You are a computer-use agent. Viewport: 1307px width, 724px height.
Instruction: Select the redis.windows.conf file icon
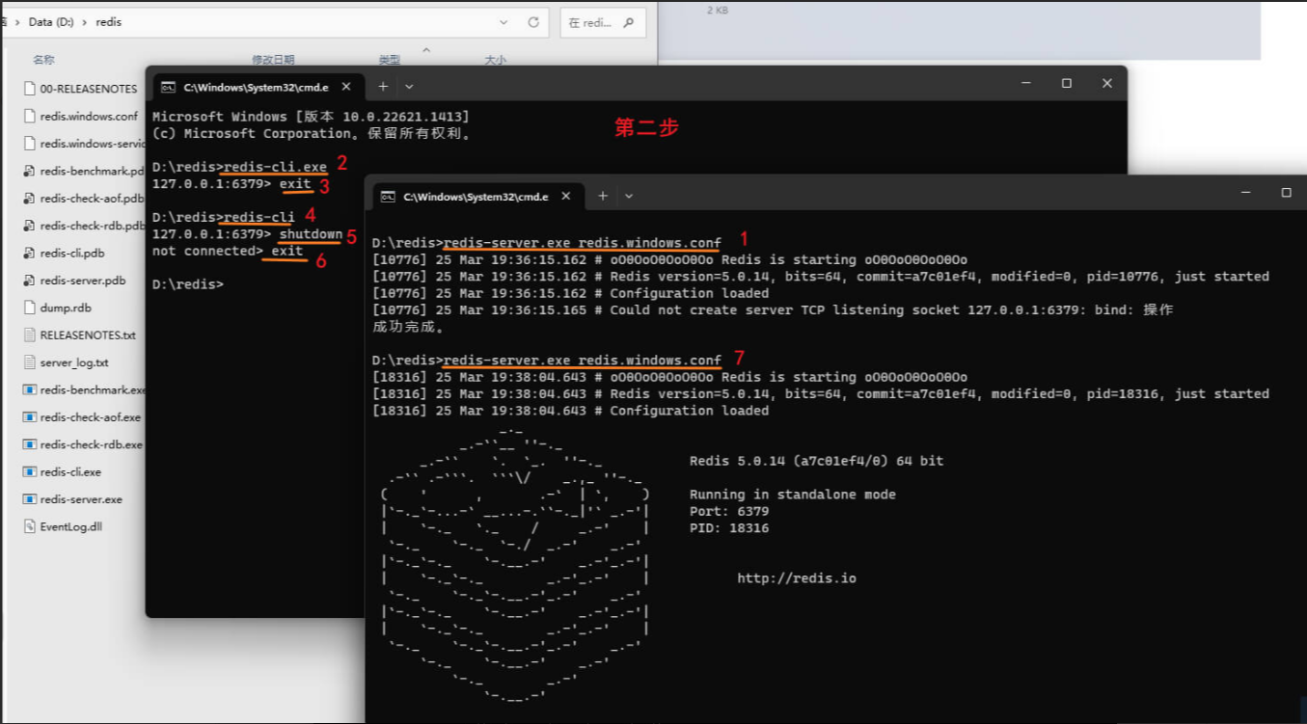click(x=30, y=116)
